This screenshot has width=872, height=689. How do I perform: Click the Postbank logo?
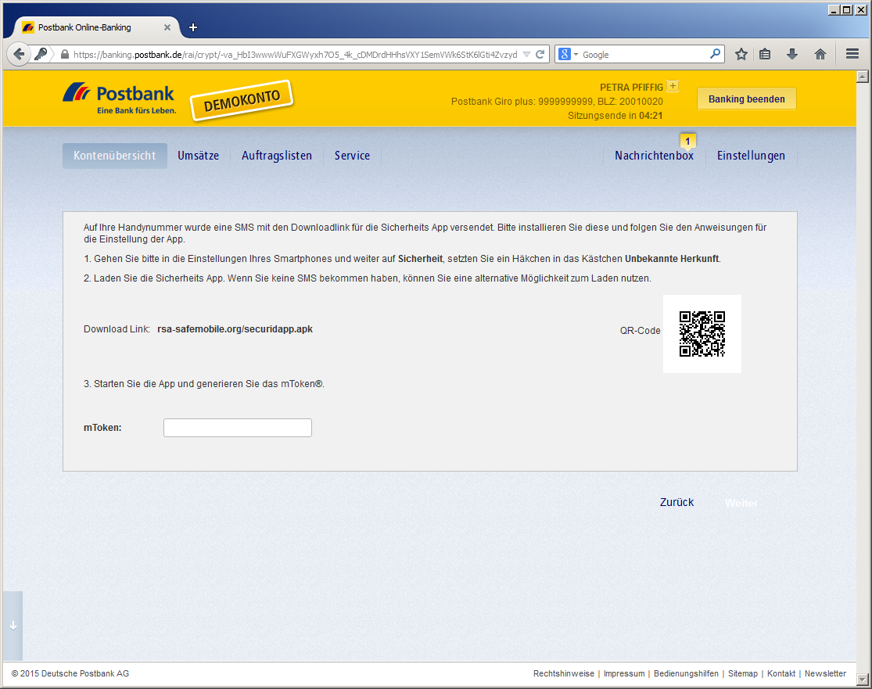[120, 99]
